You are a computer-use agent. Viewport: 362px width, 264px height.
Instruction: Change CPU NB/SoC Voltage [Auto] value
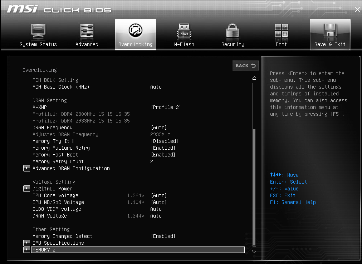pos(158,202)
